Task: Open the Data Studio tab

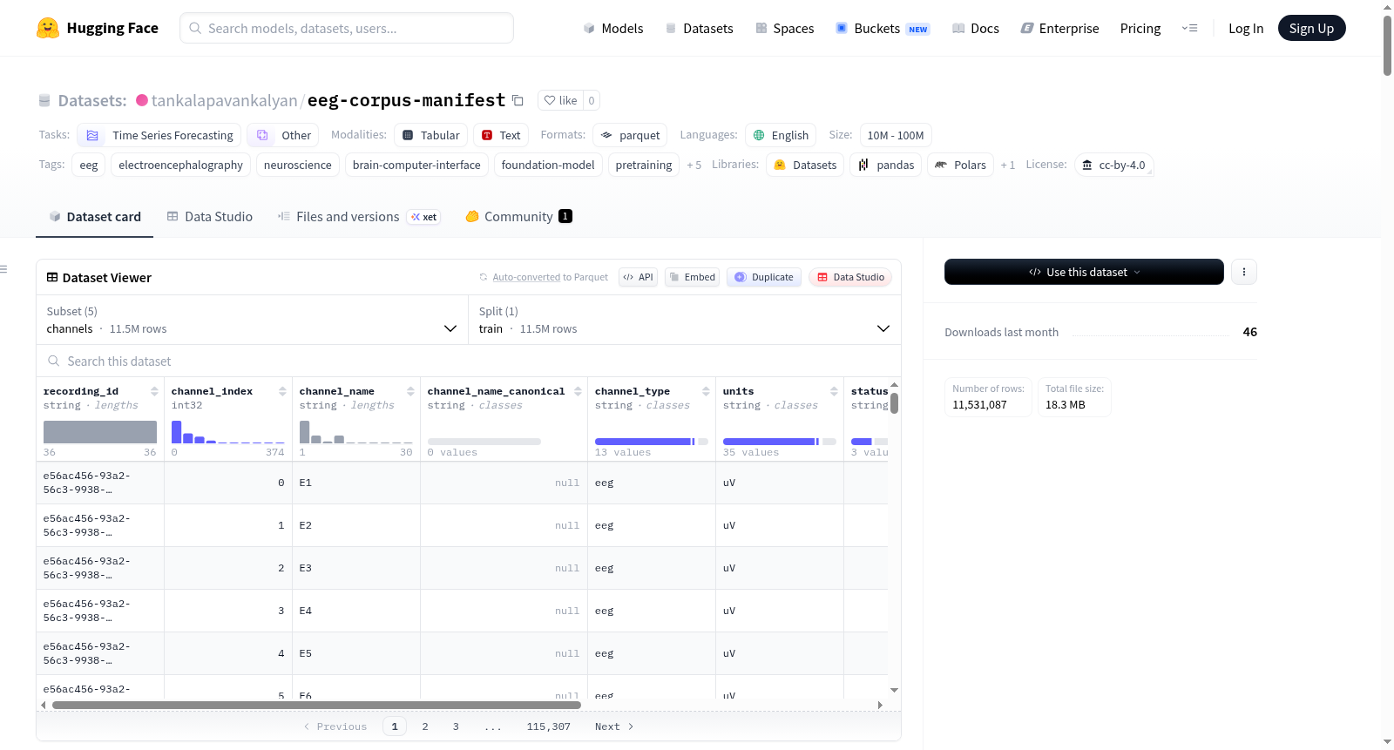Action: click(209, 217)
